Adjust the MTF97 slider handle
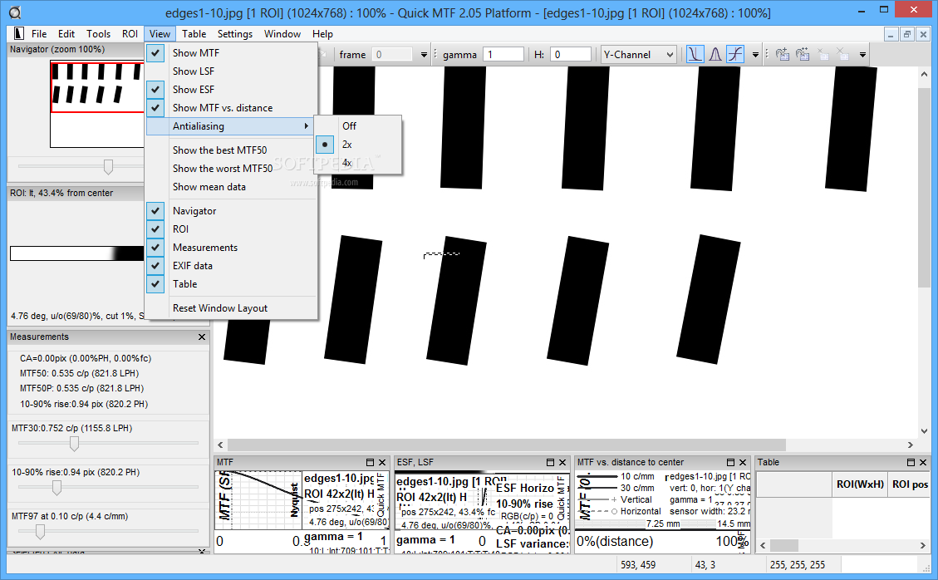This screenshot has width=938, height=580. (x=40, y=532)
